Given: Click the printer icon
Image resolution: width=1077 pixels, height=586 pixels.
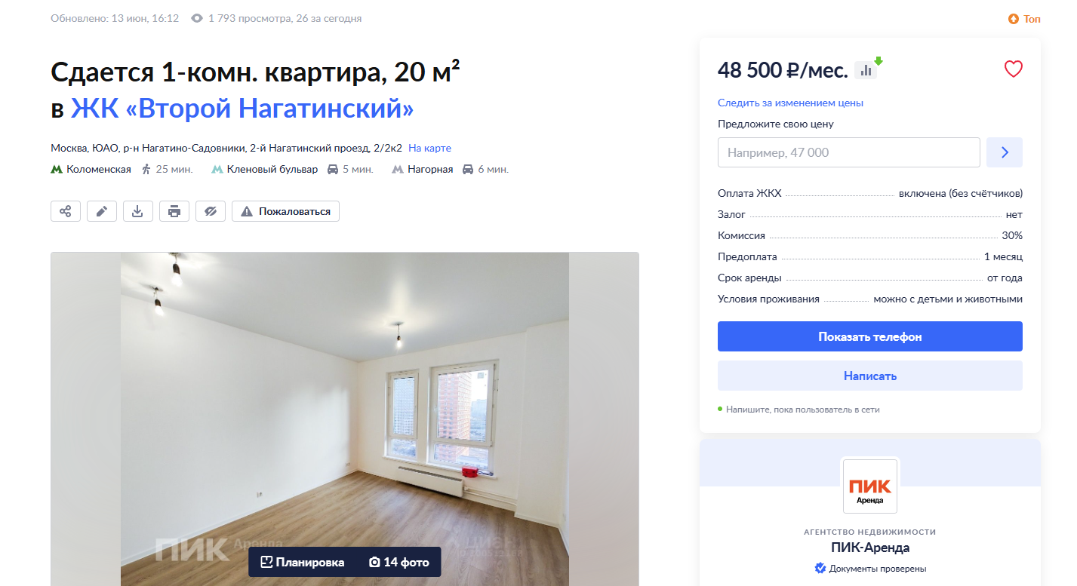Looking at the screenshot, I should tap(174, 211).
